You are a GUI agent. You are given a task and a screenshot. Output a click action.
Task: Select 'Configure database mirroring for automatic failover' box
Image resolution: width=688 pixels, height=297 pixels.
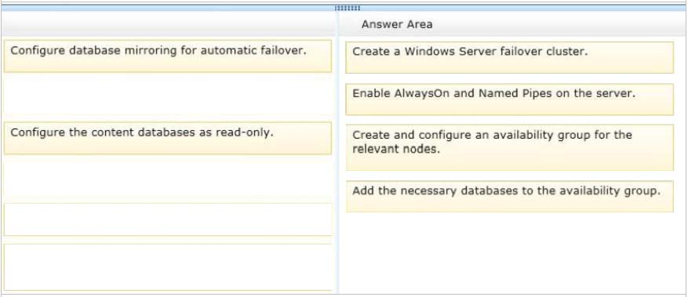tap(168, 56)
